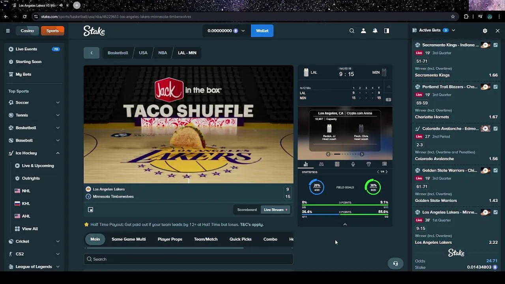Viewport: 505px width, 284px height.
Task: Bookmark this page with the star
Action: tap(453, 17)
